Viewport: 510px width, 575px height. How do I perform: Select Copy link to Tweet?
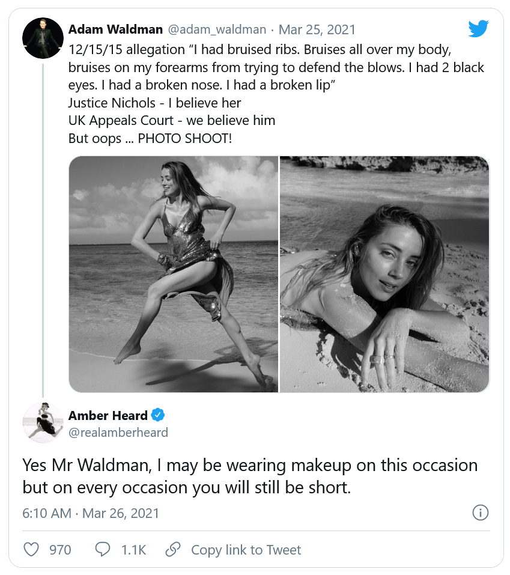pyautogui.click(x=246, y=550)
